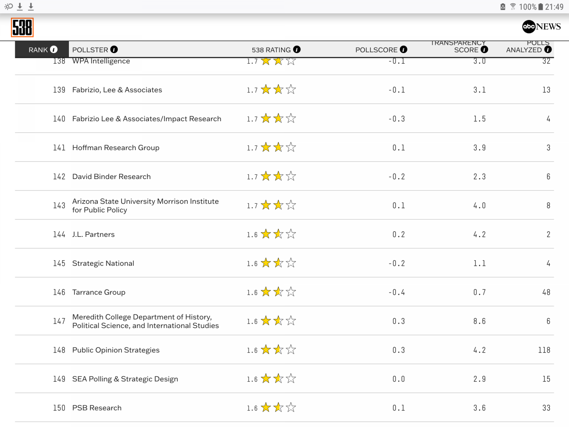Select pollster David Binder Research

click(112, 176)
